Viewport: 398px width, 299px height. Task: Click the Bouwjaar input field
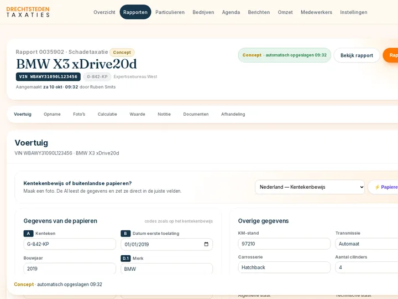tap(70, 269)
